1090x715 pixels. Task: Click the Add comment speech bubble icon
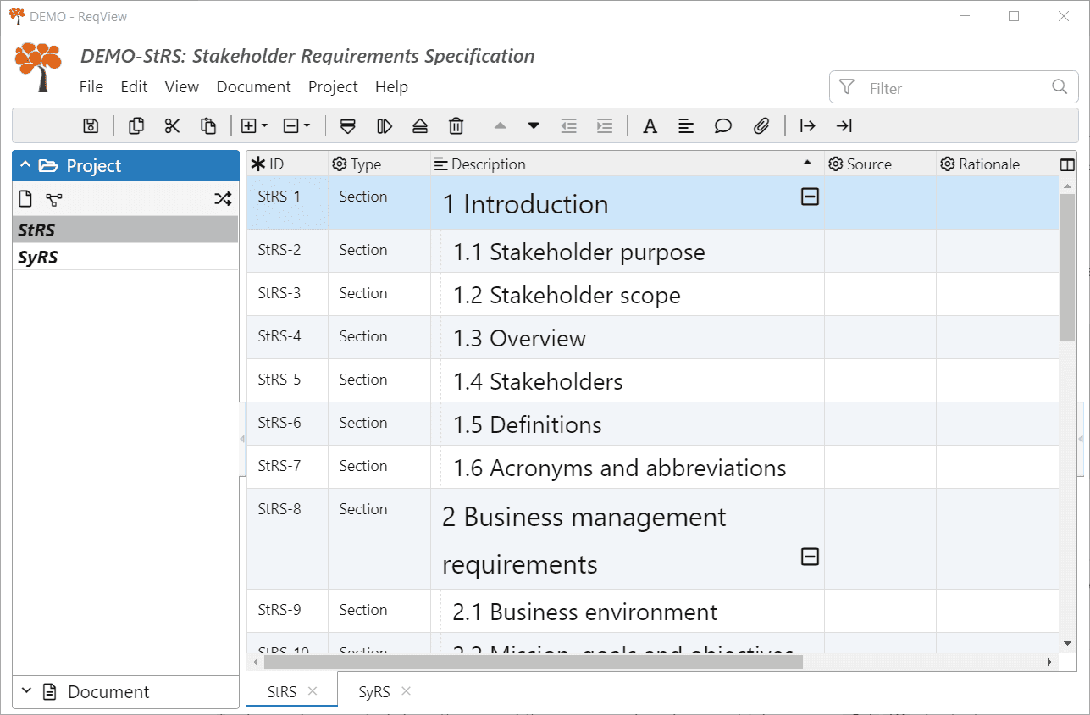722,126
